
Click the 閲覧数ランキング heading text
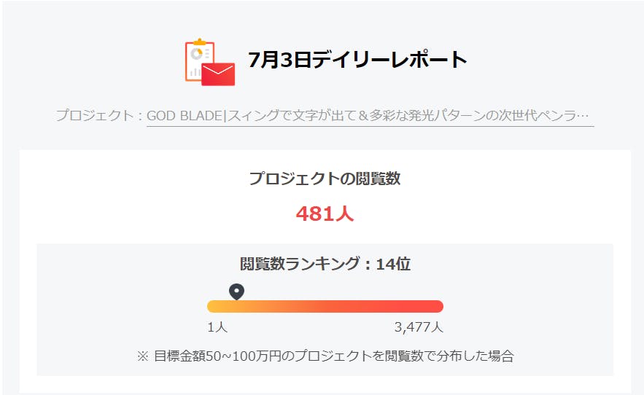coord(299,264)
